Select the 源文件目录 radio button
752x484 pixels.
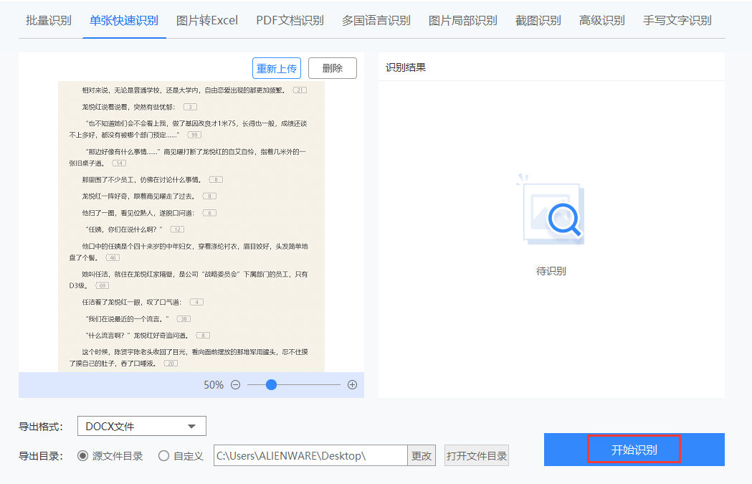pos(82,456)
